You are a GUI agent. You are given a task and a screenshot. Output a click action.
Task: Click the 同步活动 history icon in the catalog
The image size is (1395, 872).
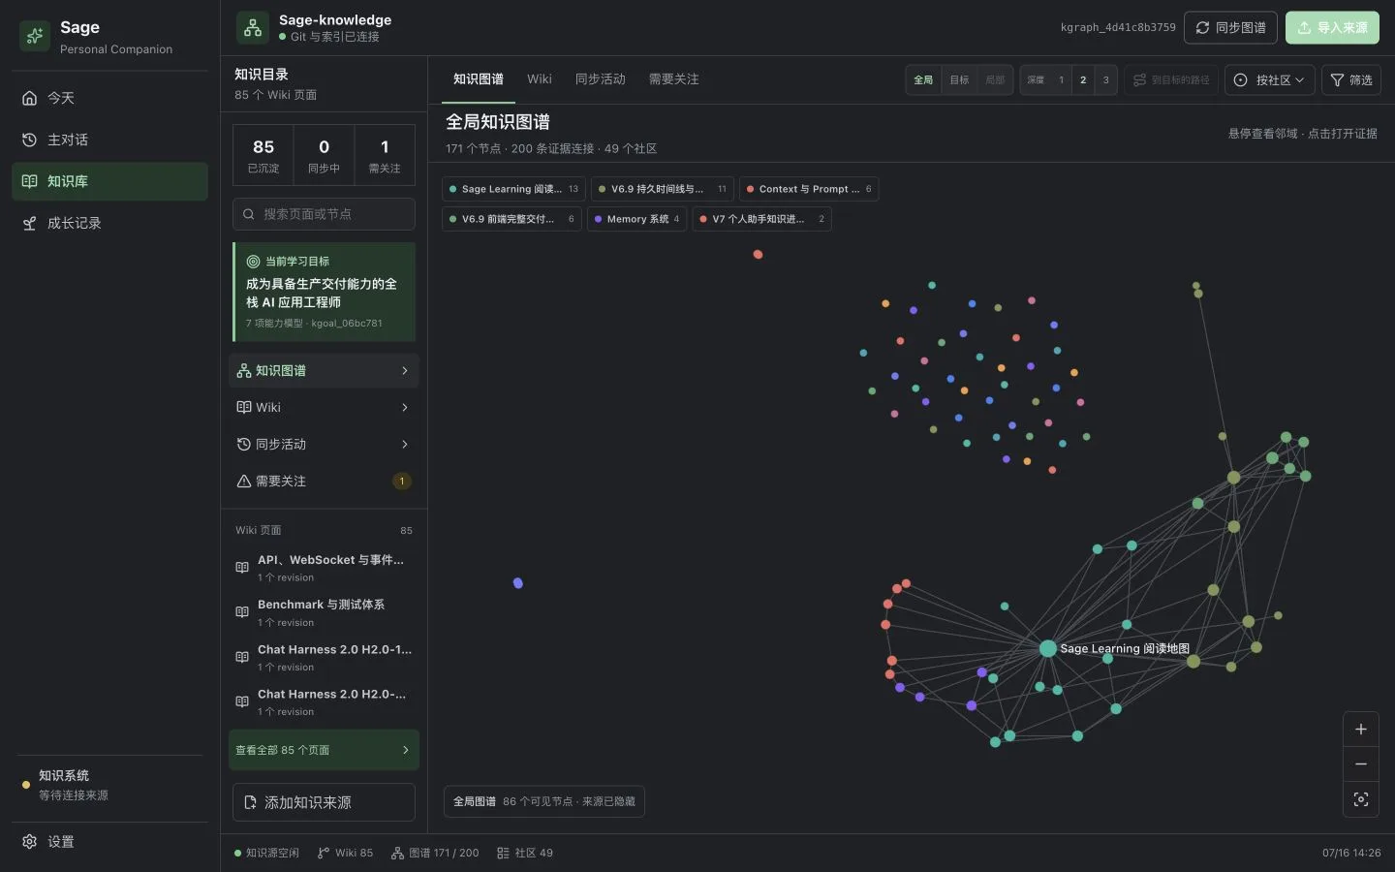244,444
